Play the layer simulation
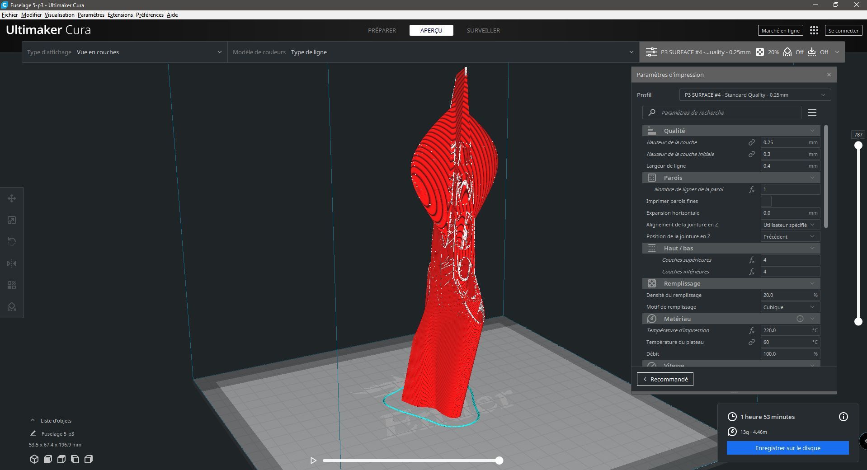 click(313, 461)
